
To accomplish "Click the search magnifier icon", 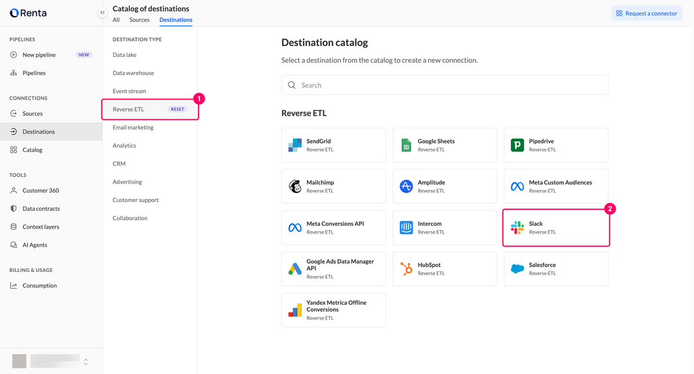I will pyautogui.click(x=292, y=85).
